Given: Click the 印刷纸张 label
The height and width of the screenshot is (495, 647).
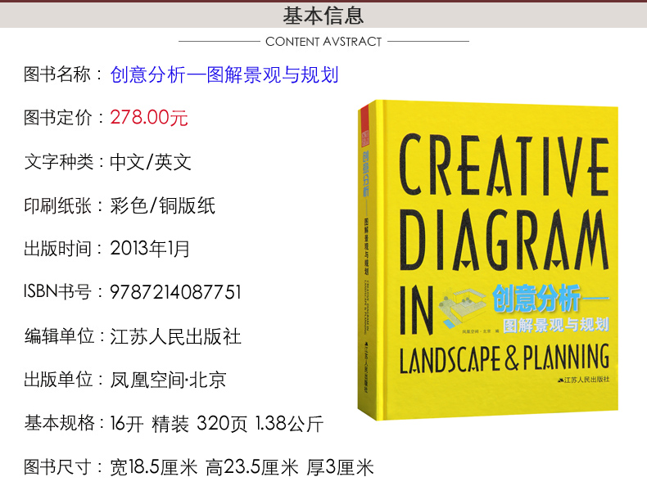Looking at the screenshot, I should [x=57, y=205].
